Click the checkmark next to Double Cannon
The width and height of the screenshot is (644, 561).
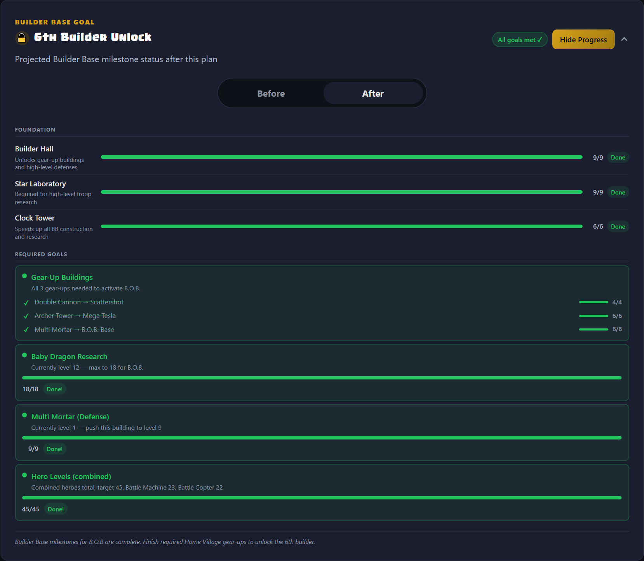tap(26, 302)
